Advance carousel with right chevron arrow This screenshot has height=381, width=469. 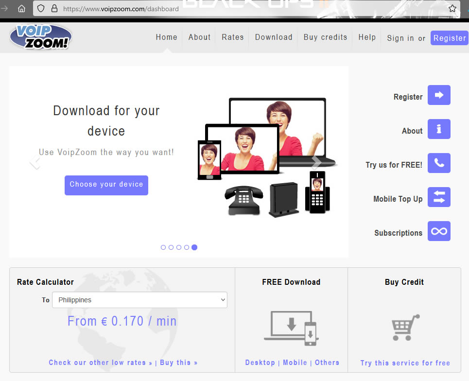316,163
